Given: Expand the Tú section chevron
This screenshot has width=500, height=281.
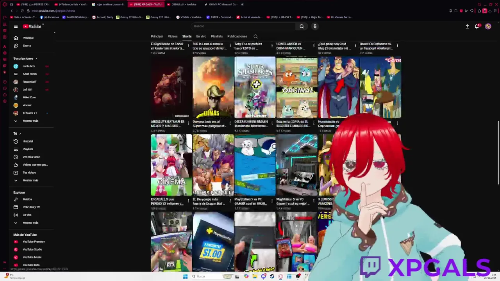Looking at the screenshot, I should (20, 133).
